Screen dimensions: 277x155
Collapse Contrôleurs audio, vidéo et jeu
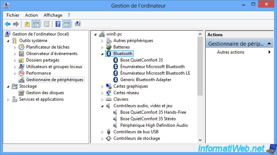tap(102, 106)
